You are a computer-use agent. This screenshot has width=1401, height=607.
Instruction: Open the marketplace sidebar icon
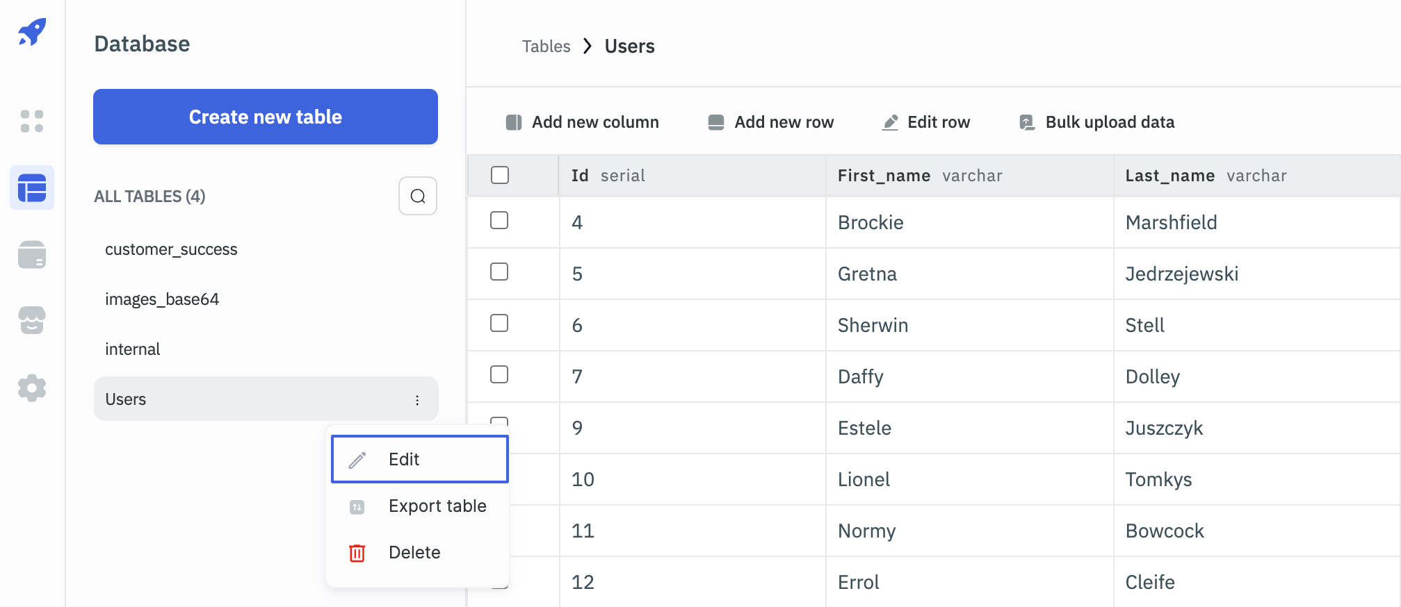(x=32, y=320)
